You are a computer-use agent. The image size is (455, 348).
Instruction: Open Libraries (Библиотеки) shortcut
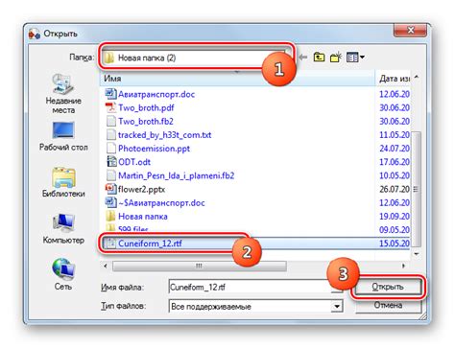coord(63,182)
